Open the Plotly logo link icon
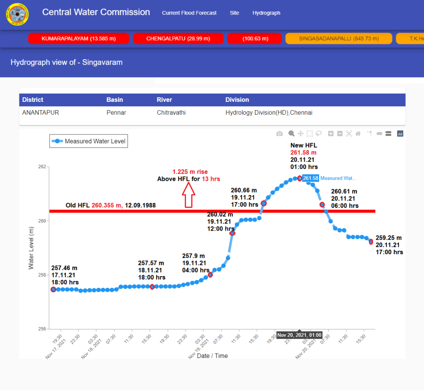 click(400, 133)
